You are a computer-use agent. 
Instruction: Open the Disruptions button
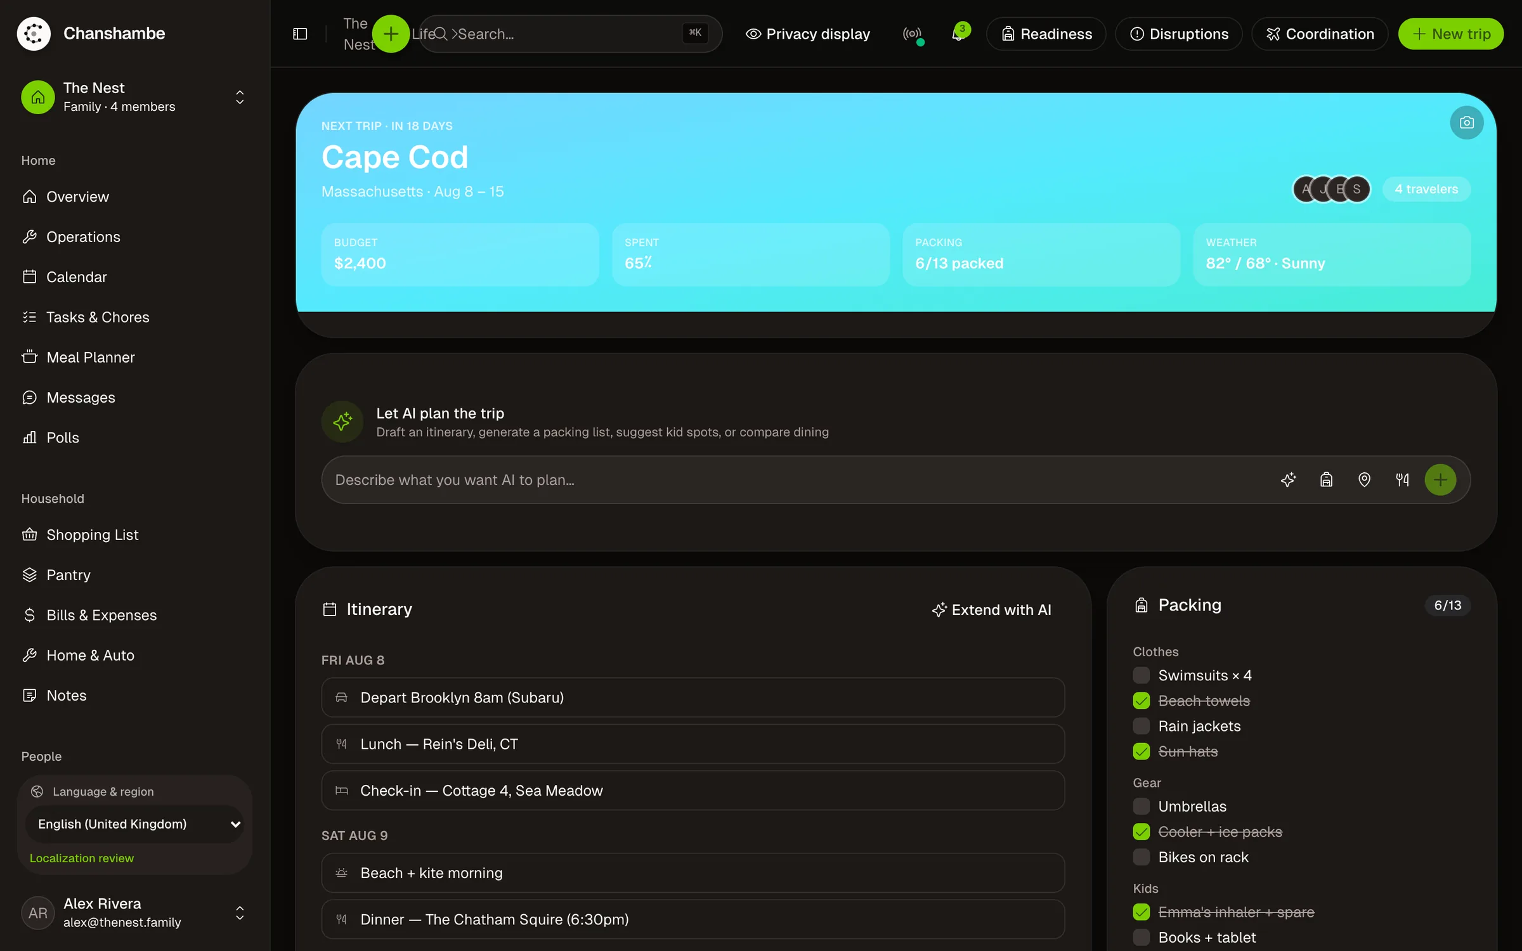tap(1179, 34)
